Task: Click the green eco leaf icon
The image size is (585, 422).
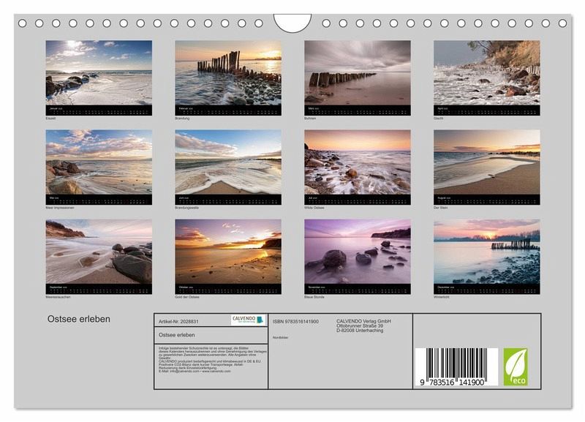Action: pos(515,366)
